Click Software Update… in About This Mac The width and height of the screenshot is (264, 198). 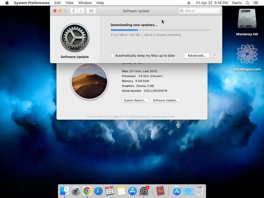click(x=165, y=100)
